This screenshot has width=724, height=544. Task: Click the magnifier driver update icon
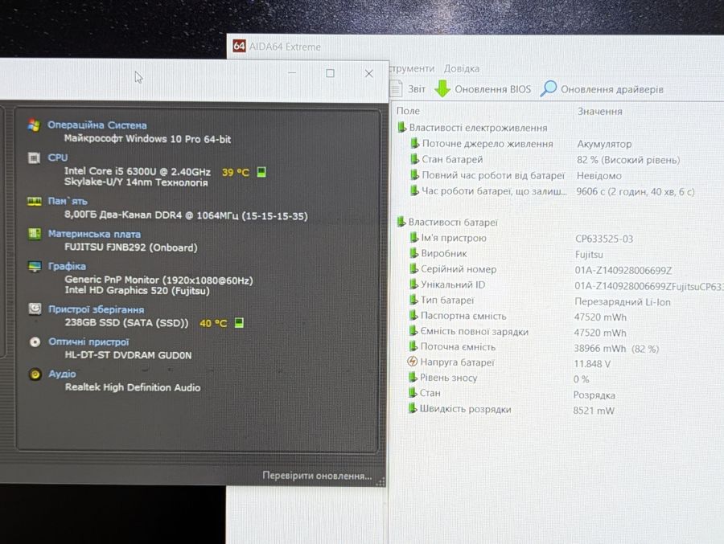[548, 88]
